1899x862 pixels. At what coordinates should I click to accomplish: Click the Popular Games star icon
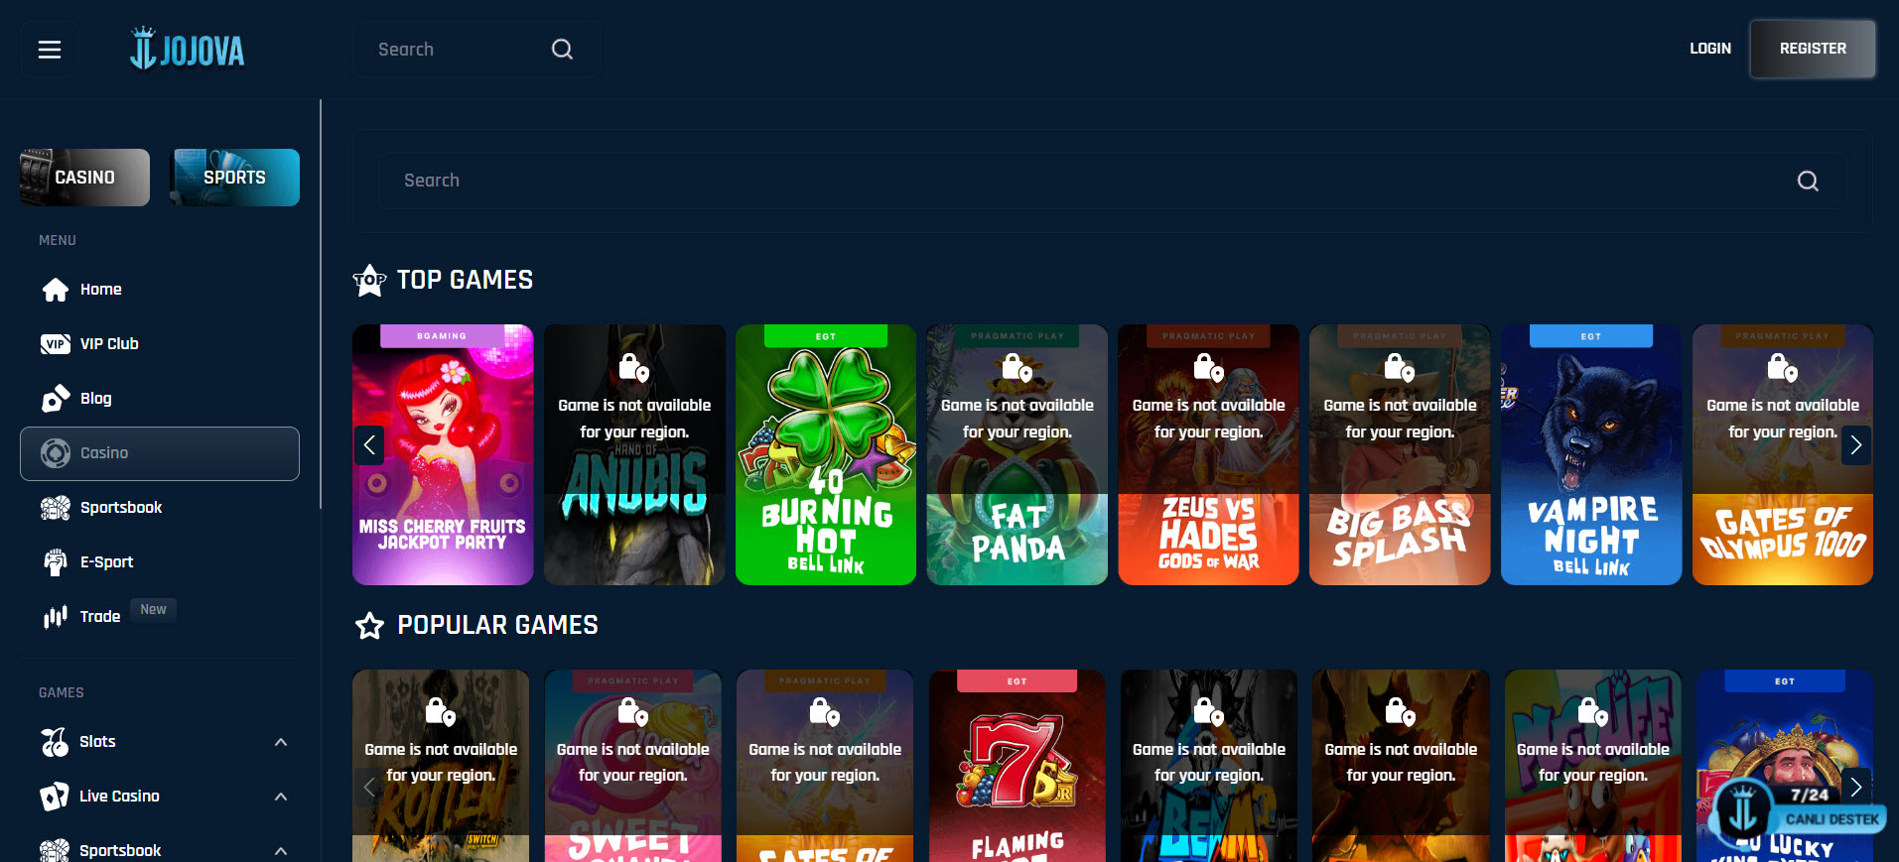370,626
